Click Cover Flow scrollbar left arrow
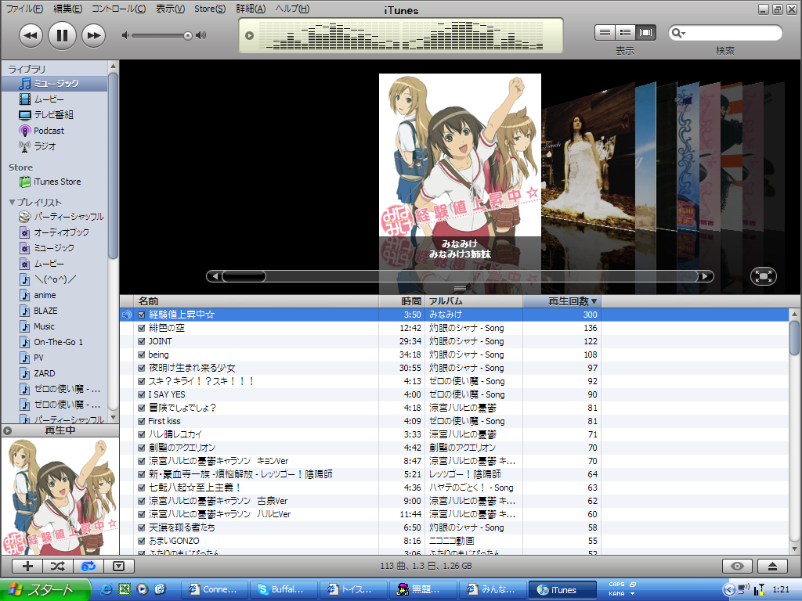This screenshot has width=802, height=601. pos(215,276)
